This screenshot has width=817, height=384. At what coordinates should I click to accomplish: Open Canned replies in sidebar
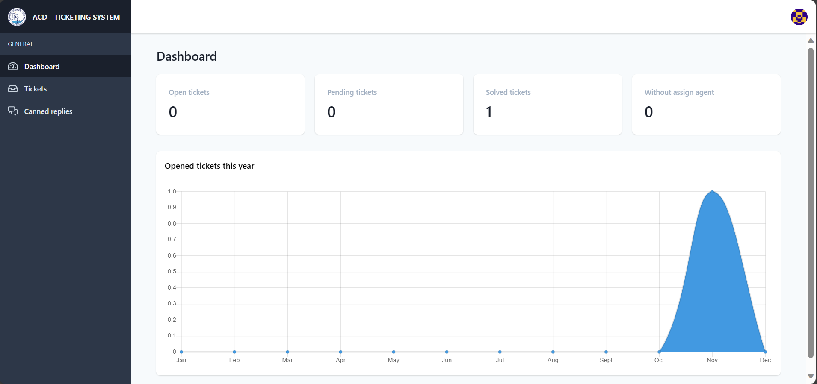pyautogui.click(x=48, y=111)
